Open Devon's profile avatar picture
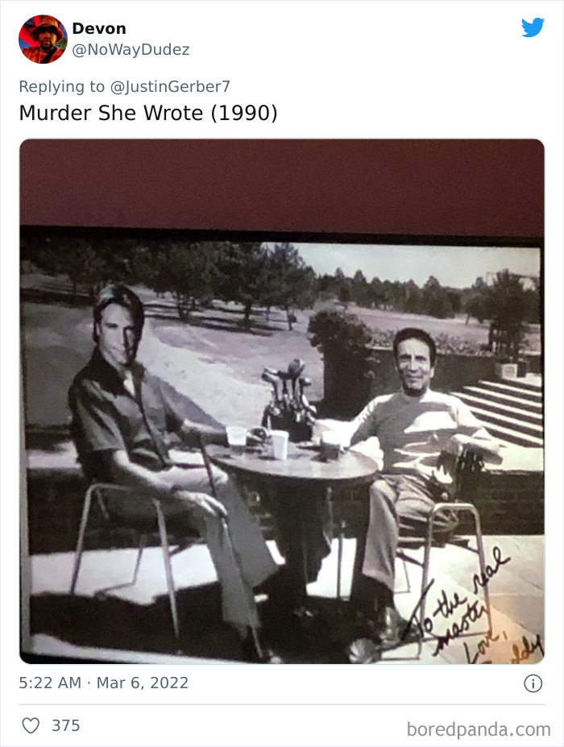 tap(43, 39)
